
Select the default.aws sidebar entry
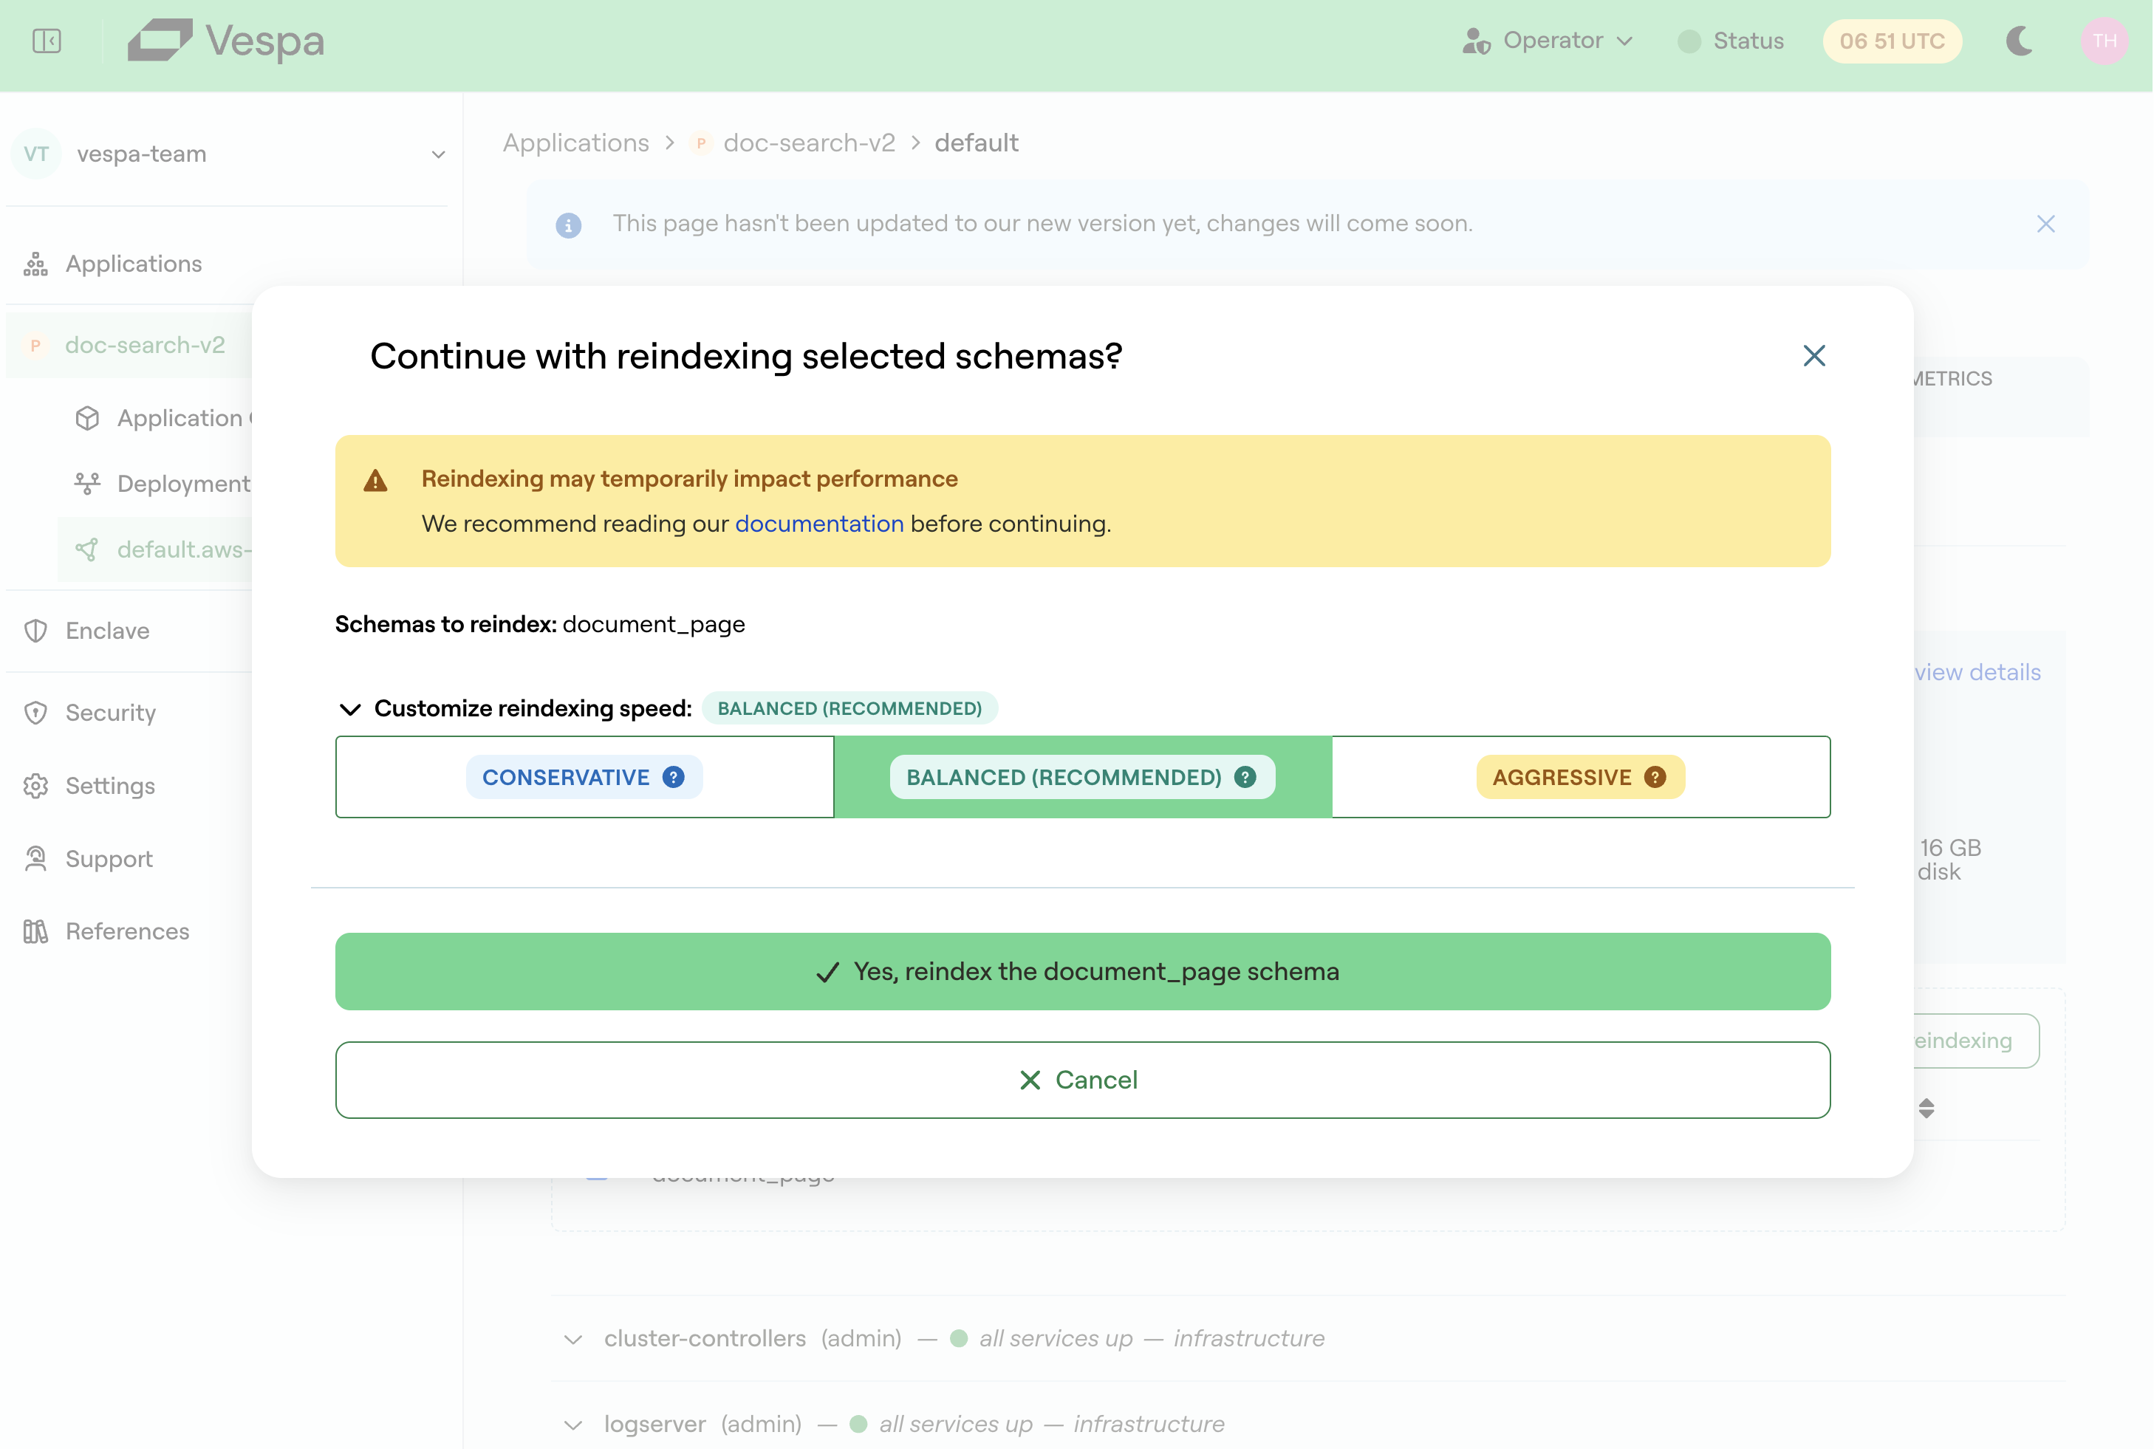coord(155,549)
